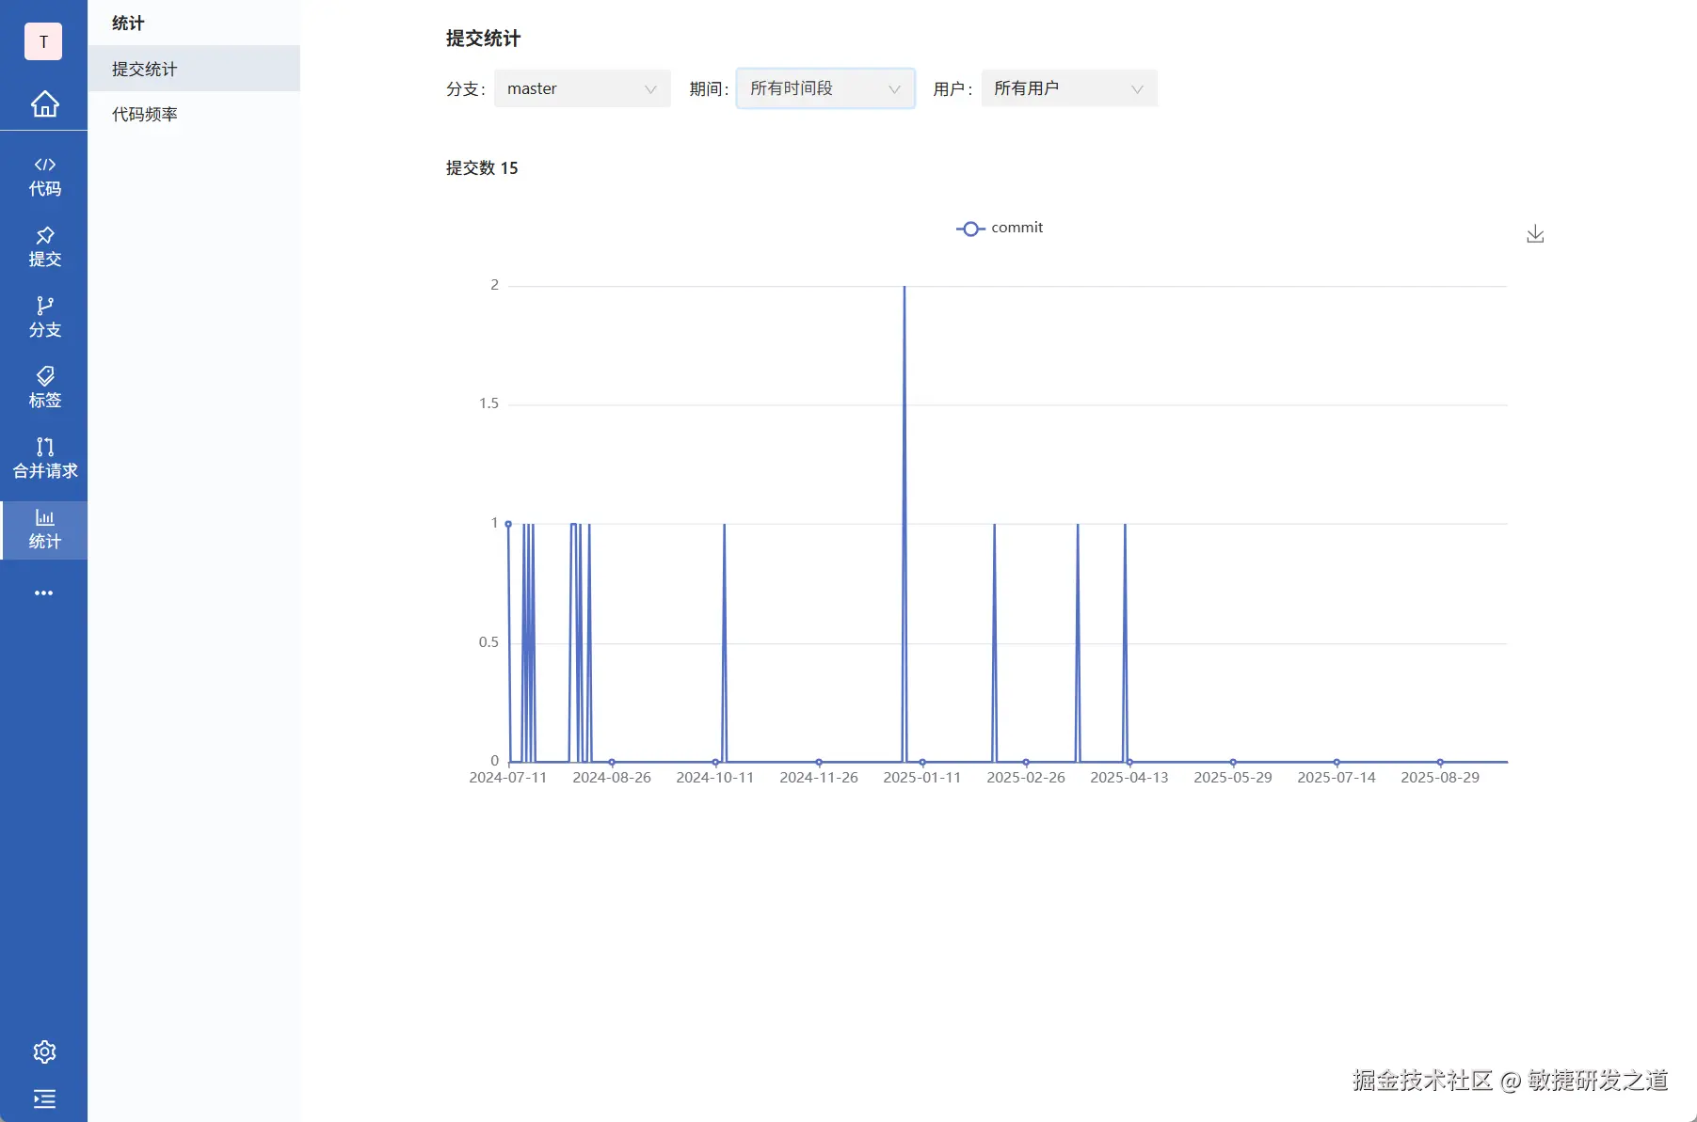
Task: Open the settings gear at bottom
Action: [44, 1051]
